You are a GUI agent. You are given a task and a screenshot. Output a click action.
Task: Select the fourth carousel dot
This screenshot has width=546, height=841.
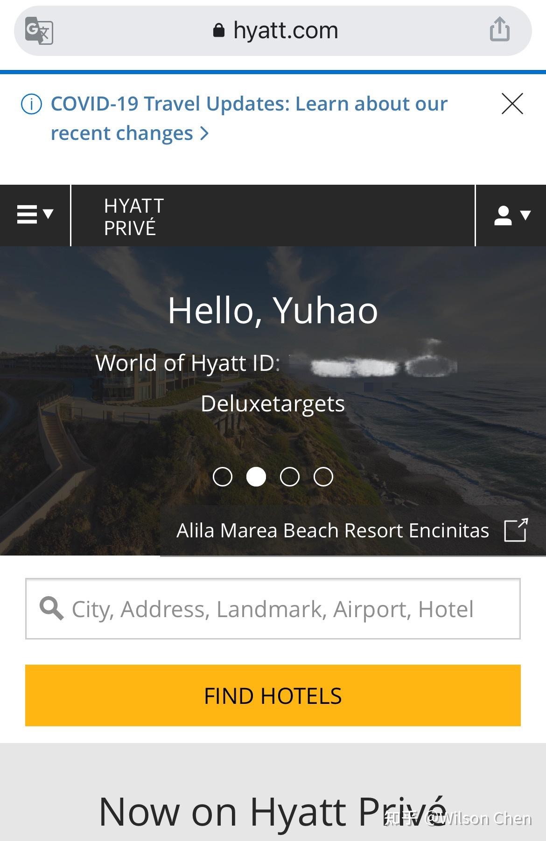pos(323,476)
